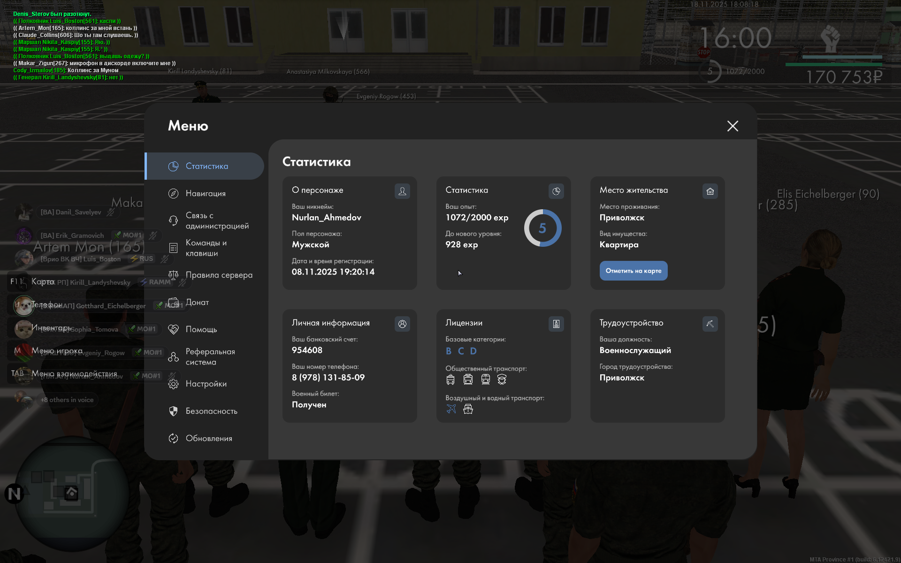Image resolution: width=901 pixels, height=563 pixels.
Task: Click the document icon in Лицензии card
Action: tap(556, 324)
